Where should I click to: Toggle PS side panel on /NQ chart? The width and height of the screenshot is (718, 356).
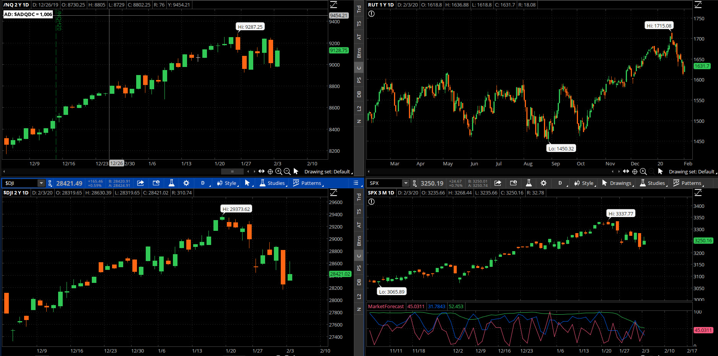359,80
